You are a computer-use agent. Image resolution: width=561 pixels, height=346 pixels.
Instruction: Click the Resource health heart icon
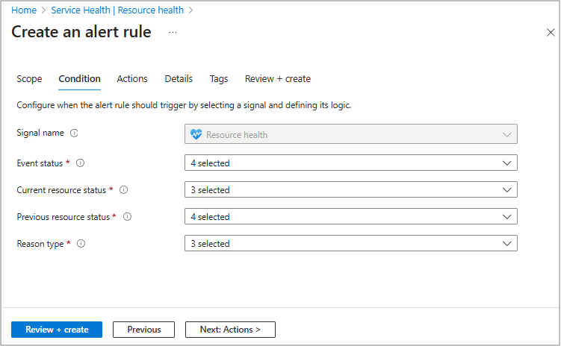(196, 135)
